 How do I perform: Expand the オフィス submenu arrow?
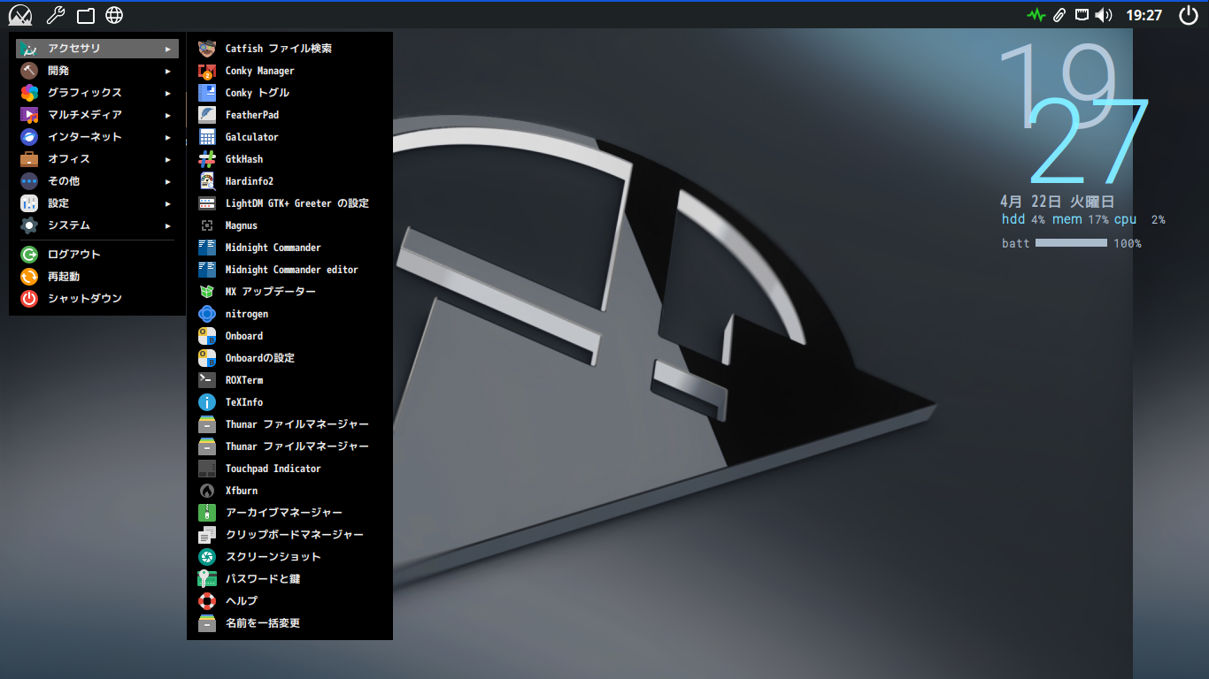click(x=168, y=159)
